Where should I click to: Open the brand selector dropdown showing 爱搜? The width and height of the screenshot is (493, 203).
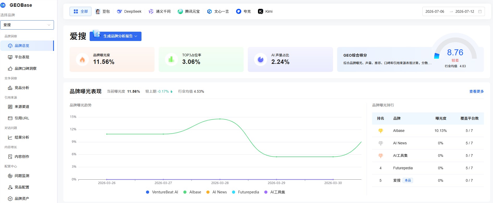[x=27, y=25]
